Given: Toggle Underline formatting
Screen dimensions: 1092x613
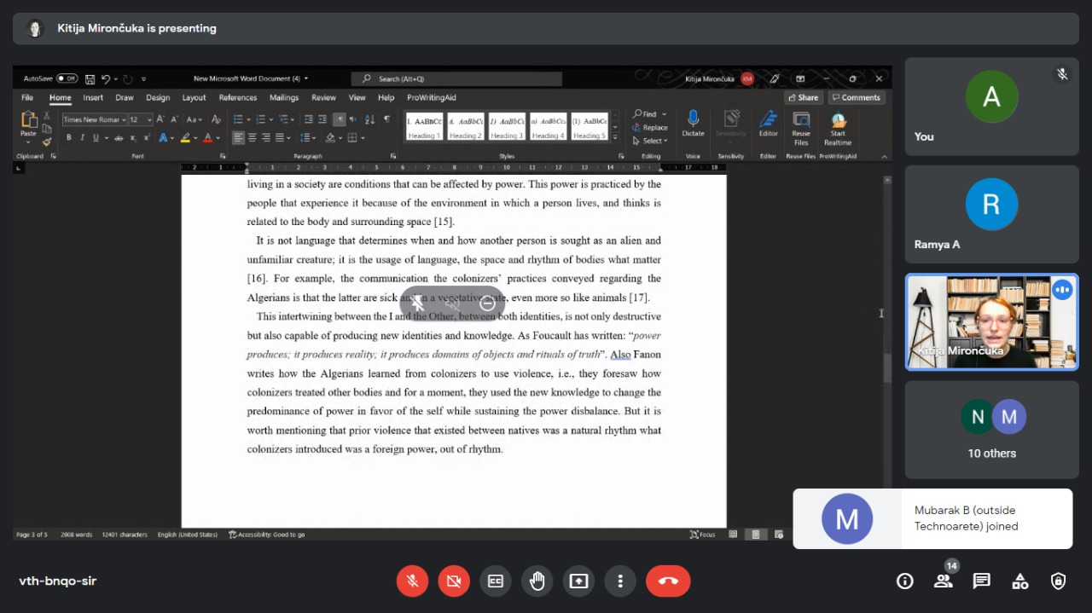Looking at the screenshot, I should pos(95,137).
